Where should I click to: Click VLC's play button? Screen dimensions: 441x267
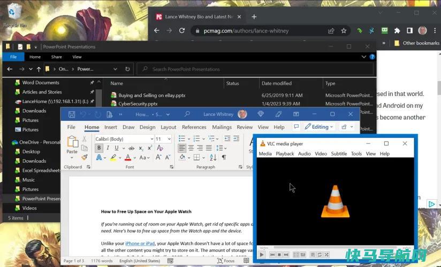[262, 255]
